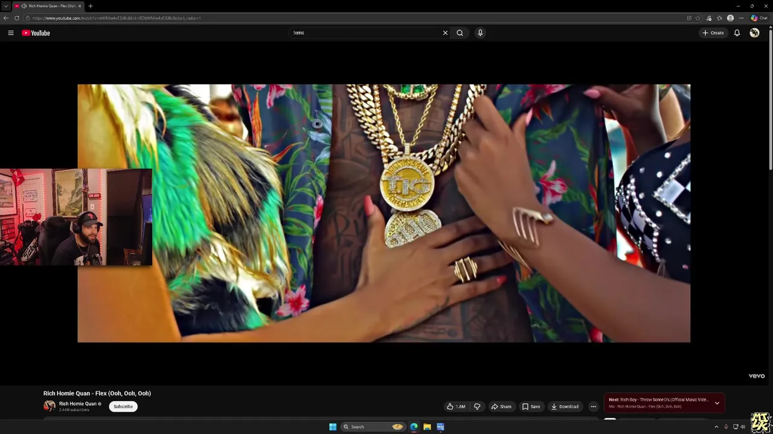
Task: Open File Explorer from the taskbar
Action: (427, 427)
